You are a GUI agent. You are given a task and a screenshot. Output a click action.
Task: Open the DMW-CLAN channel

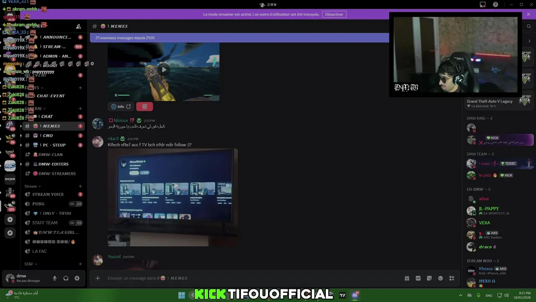pos(54,154)
